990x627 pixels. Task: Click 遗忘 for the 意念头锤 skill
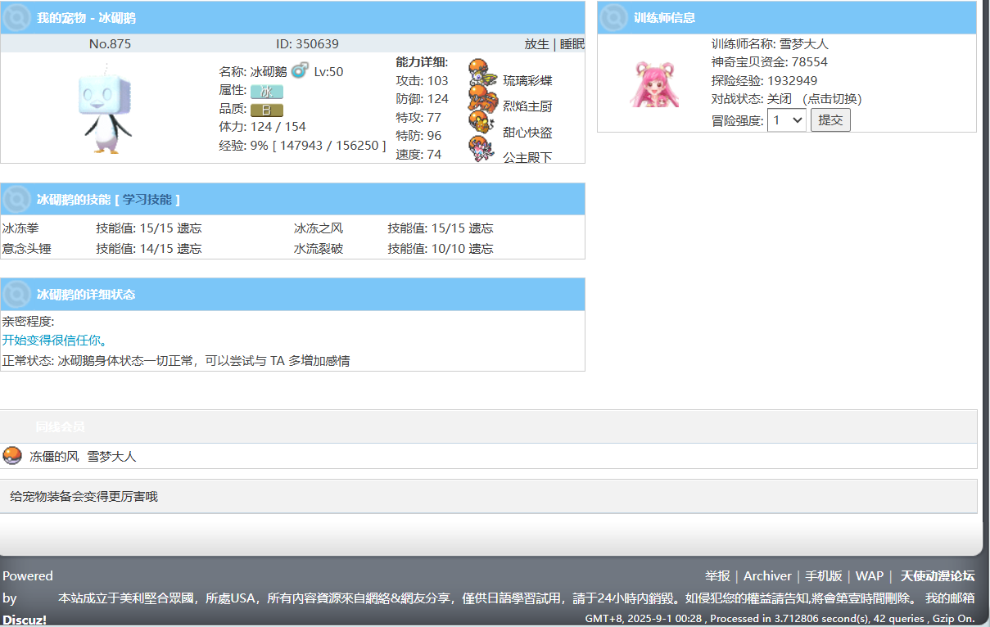coord(189,249)
